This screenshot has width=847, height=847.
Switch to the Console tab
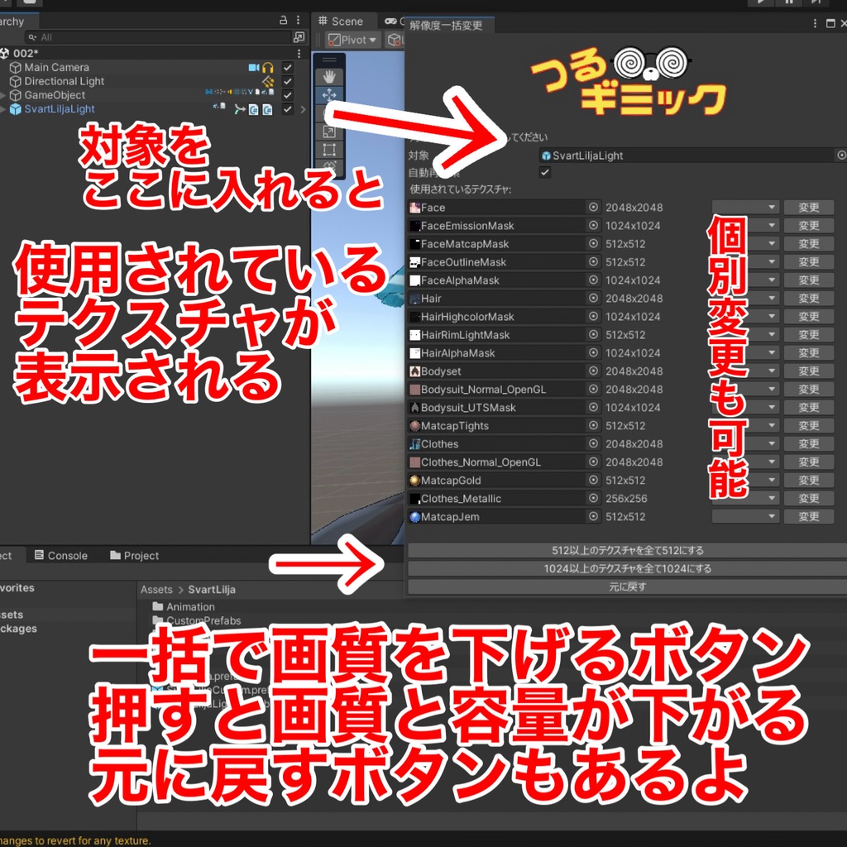click(61, 555)
